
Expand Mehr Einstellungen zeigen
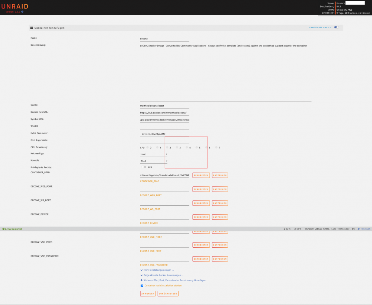pyautogui.click(x=157, y=270)
